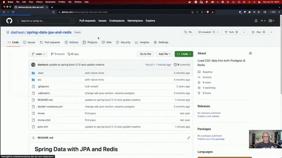
Task: Click the Unwatch button
Action: (x=206, y=32)
